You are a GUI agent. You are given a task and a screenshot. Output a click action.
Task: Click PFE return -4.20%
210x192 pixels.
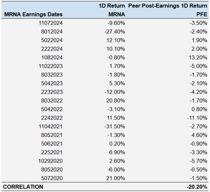(x=198, y=92)
